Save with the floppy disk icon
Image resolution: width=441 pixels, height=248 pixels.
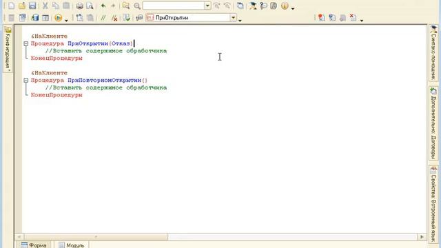32,6
